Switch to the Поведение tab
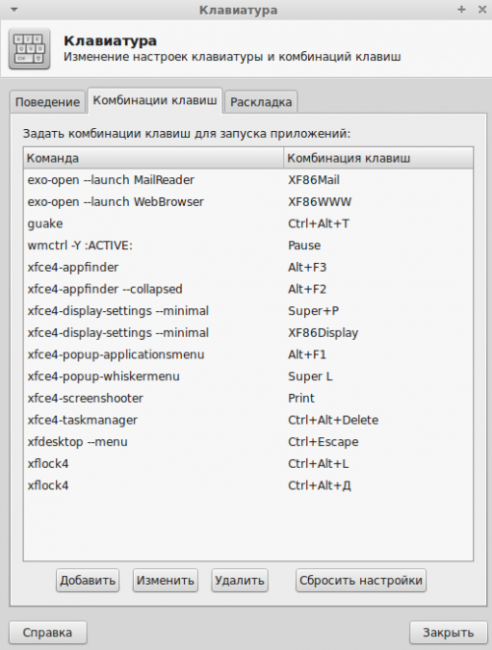This screenshot has height=650, width=492. pos(47,102)
